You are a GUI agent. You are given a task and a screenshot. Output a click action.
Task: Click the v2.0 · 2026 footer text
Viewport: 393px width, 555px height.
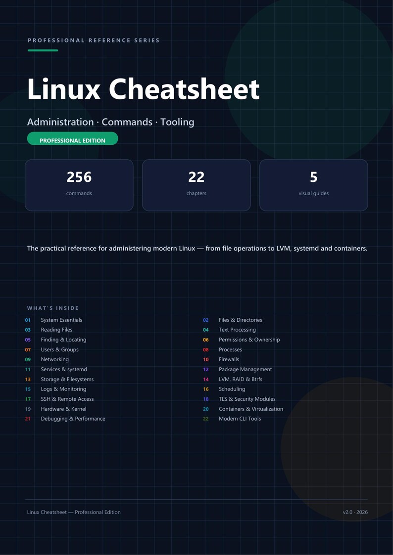coord(355,512)
